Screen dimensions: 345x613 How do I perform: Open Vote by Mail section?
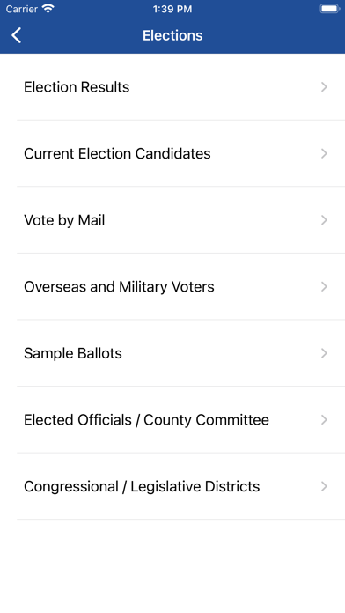point(172,219)
